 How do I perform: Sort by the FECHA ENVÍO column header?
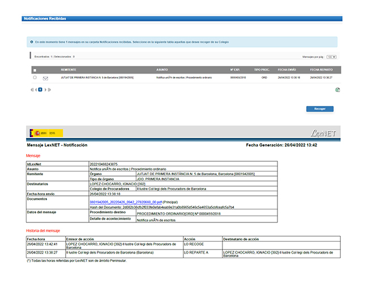(287, 70)
